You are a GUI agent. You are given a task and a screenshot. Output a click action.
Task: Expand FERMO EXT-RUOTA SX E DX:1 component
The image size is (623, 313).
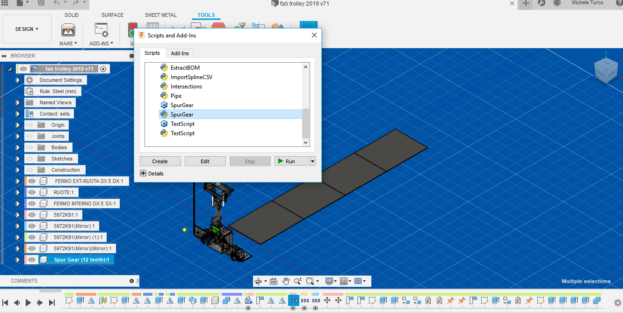(x=18, y=181)
